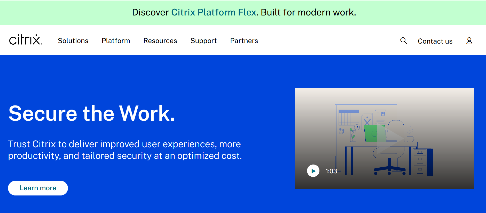The width and height of the screenshot is (486, 213).
Task: Open the Partners menu
Action: point(244,41)
